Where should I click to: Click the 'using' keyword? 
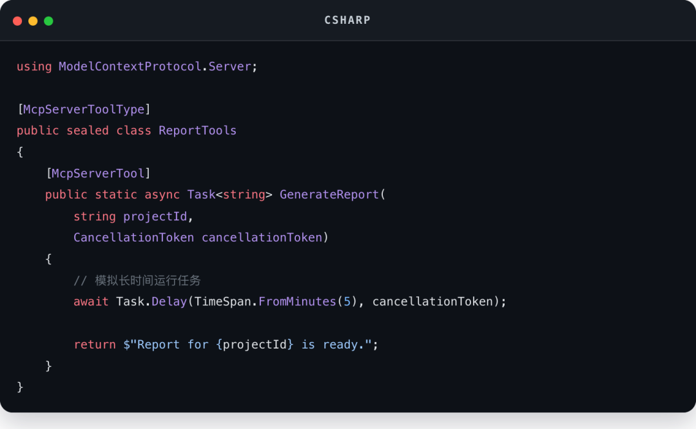[x=34, y=66]
